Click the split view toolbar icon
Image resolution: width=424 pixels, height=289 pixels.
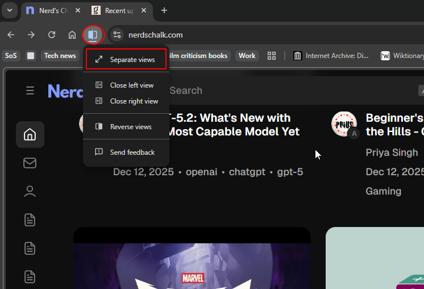point(93,35)
